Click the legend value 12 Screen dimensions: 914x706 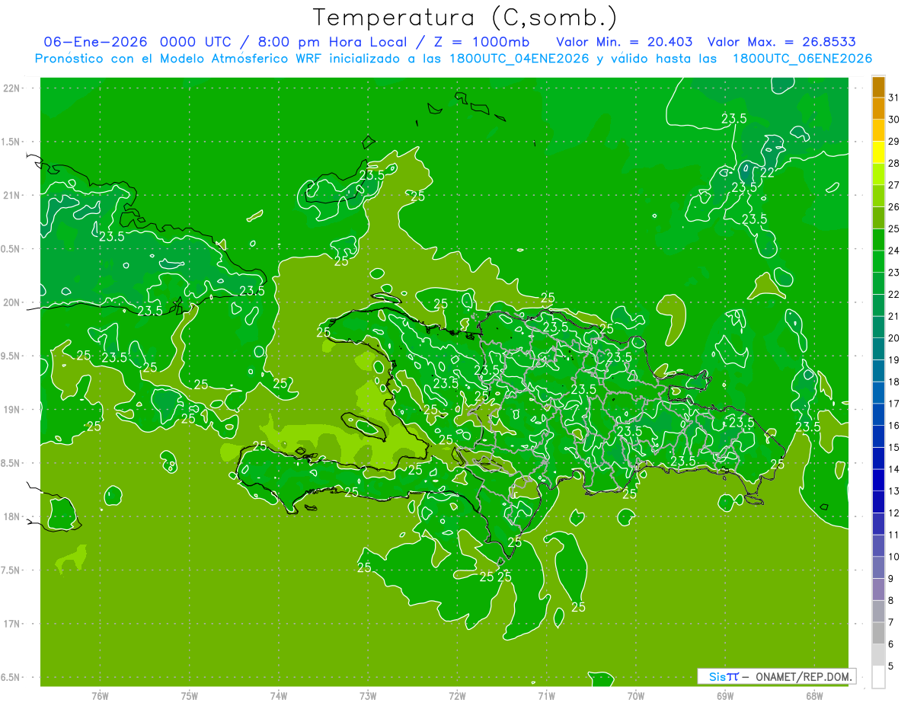(x=893, y=513)
